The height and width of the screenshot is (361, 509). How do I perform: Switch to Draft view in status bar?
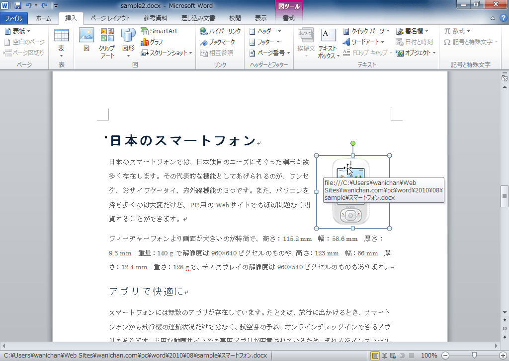411,356
